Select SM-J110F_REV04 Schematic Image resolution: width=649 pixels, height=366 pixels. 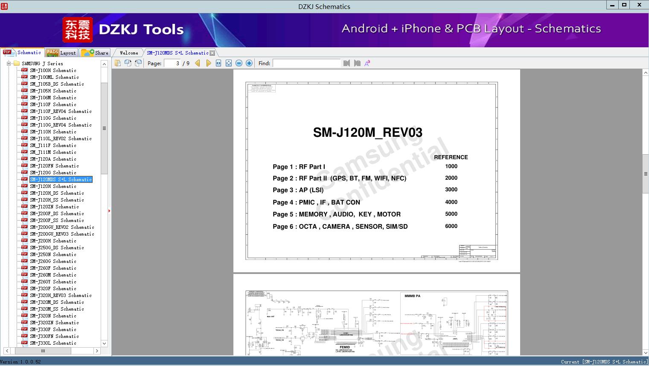[61, 111]
